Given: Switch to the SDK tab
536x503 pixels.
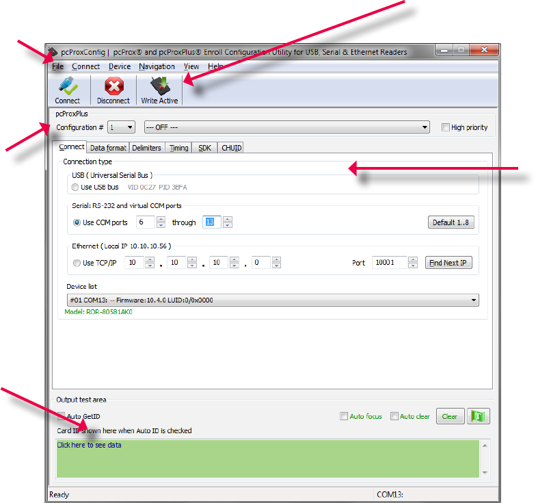Looking at the screenshot, I should pyautogui.click(x=205, y=148).
